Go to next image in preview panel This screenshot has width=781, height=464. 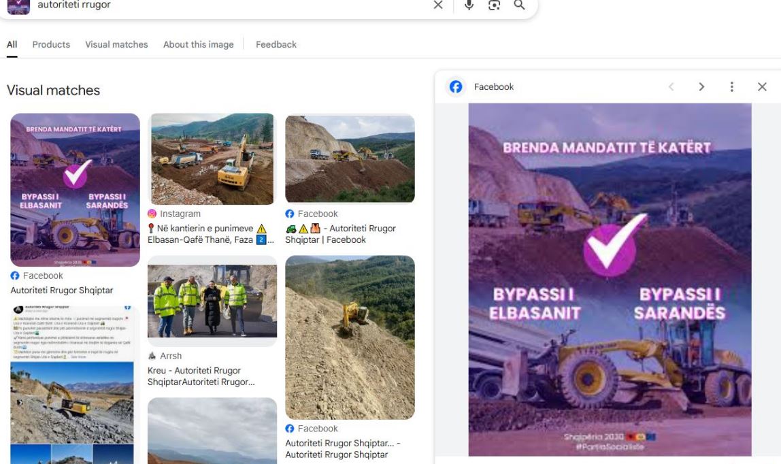click(x=701, y=87)
